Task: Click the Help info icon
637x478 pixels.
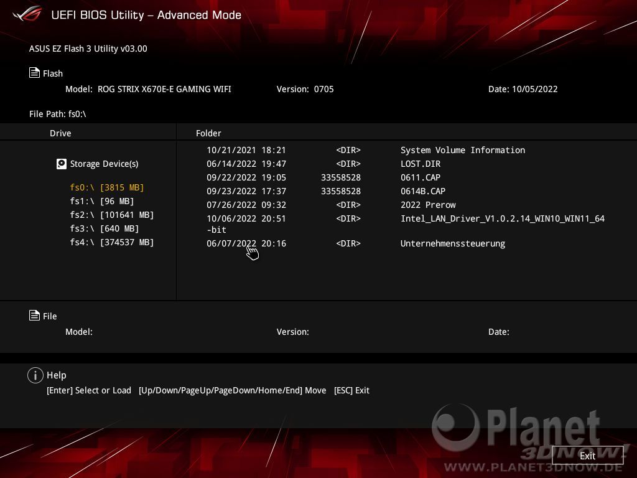Action: [x=35, y=375]
